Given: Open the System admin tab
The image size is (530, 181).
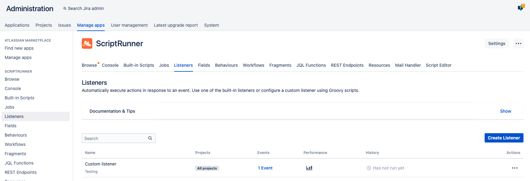Looking at the screenshot, I should [211, 25].
